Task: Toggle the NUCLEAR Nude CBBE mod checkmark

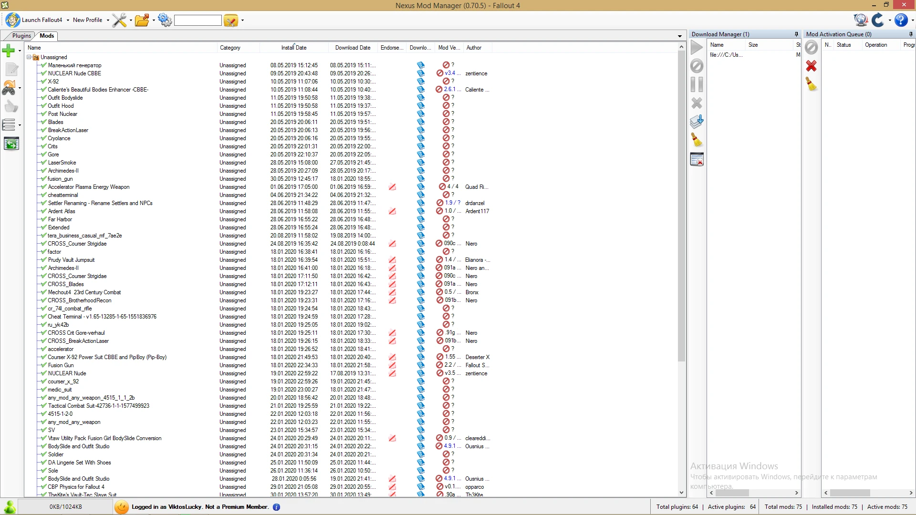Action: click(x=43, y=73)
